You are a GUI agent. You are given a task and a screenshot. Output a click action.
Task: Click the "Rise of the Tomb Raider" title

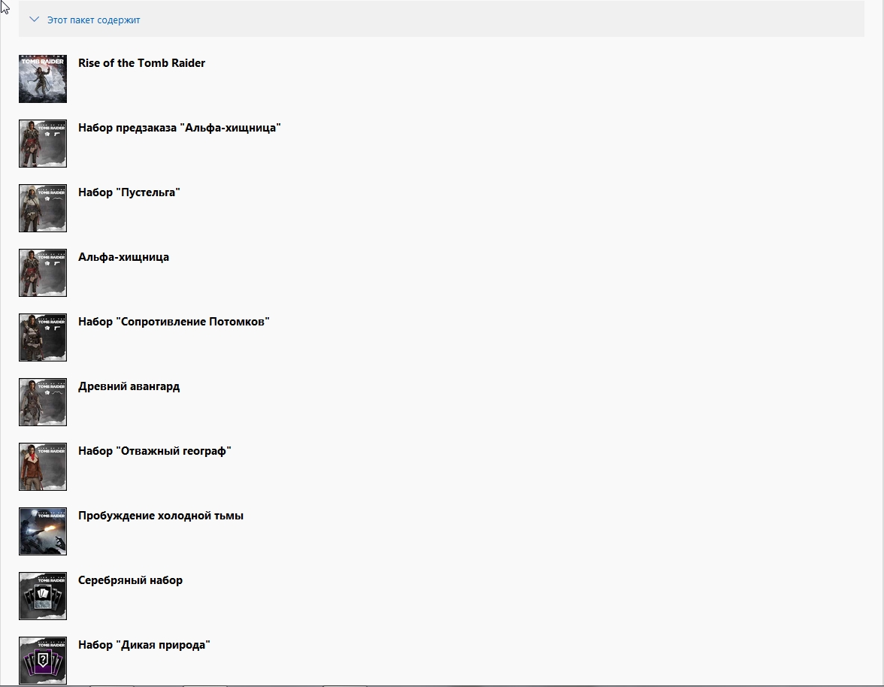141,63
